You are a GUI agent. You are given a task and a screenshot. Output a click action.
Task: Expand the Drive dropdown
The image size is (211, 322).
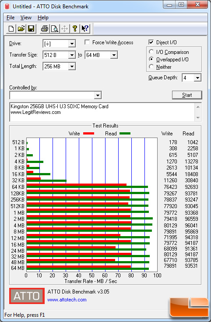click(x=72, y=44)
